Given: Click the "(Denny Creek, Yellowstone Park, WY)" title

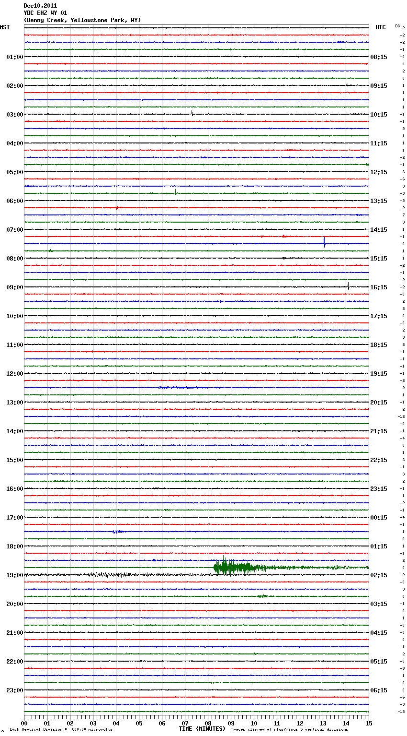Looking at the screenshot, I should tap(82, 20).
